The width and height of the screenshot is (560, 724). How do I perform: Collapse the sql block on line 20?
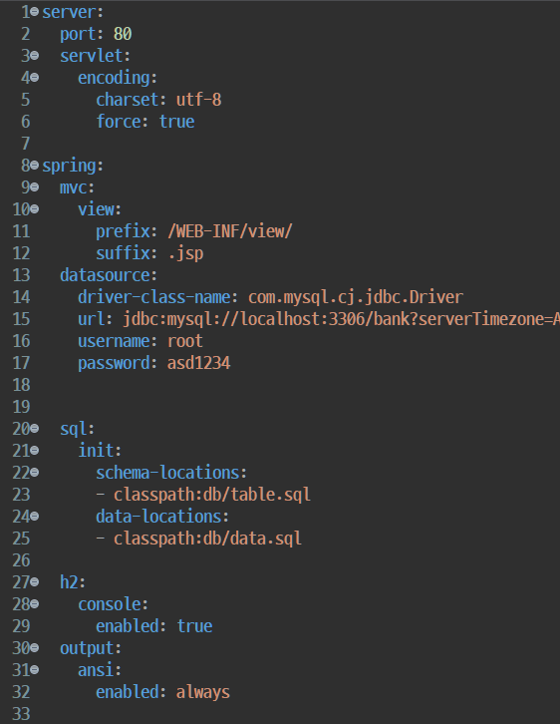[34, 429]
